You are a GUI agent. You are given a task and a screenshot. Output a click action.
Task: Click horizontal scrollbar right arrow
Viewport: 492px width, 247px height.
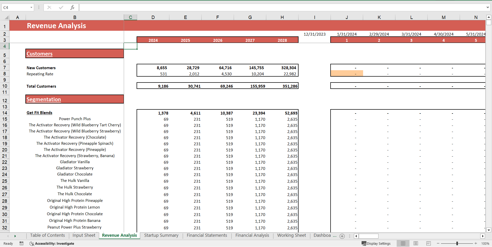[x=483, y=236]
